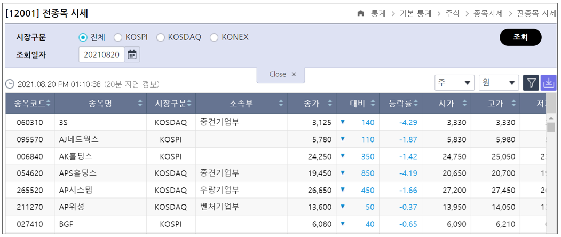Open the 원 currency dropdown
This screenshot has height=237, width=561.
coord(499,83)
